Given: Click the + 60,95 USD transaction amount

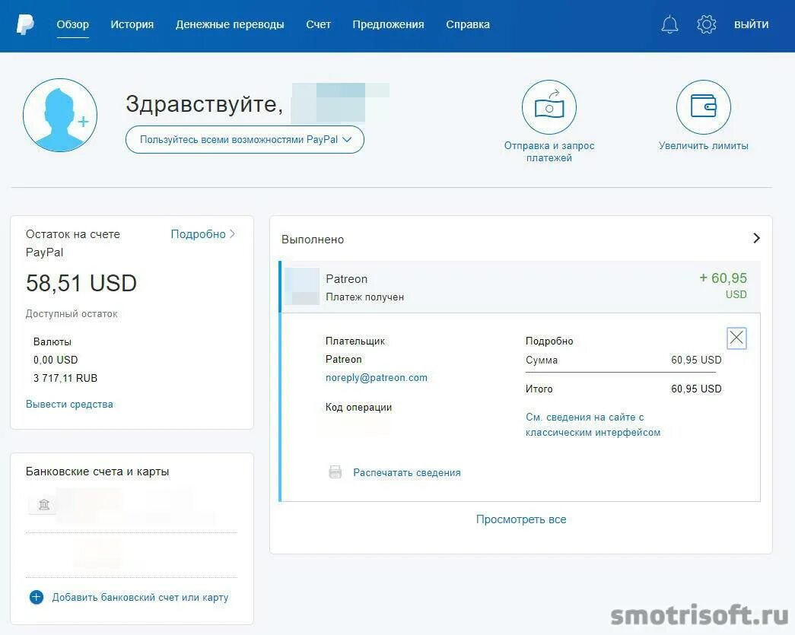Looking at the screenshot, I should point(723,285).
